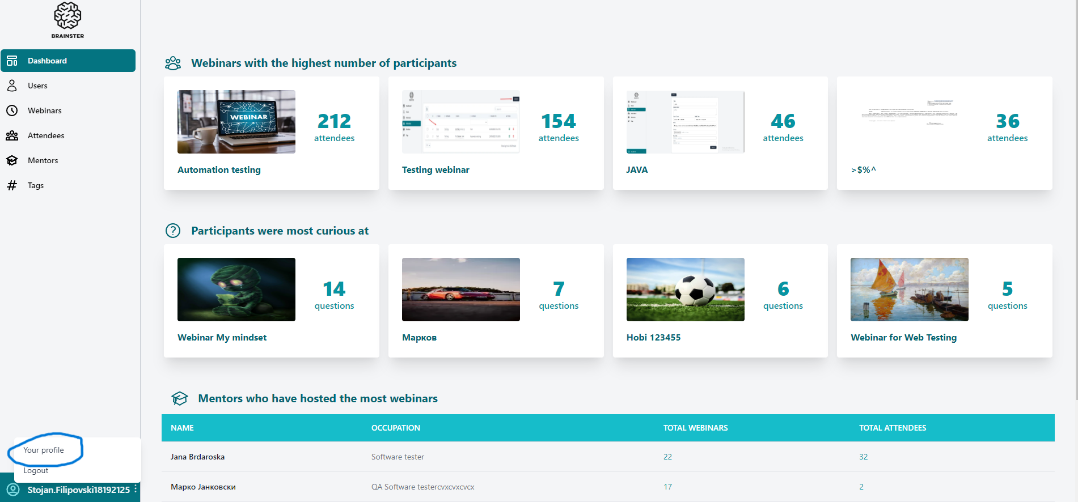Click the Users person icon
The image size is (1078, 502).
pyautogui.click(x=12, y=86)
